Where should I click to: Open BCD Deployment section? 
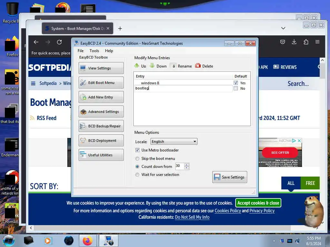click(x=101, y=141)
